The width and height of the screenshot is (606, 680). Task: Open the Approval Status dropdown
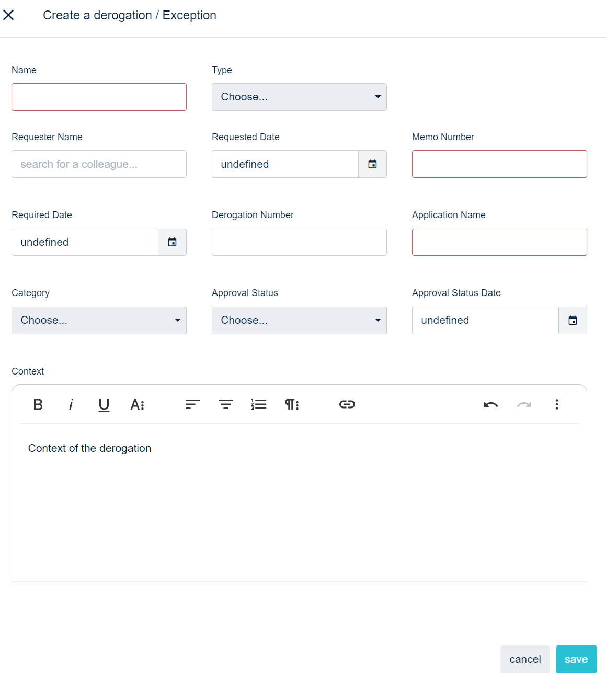coord(299,320)
